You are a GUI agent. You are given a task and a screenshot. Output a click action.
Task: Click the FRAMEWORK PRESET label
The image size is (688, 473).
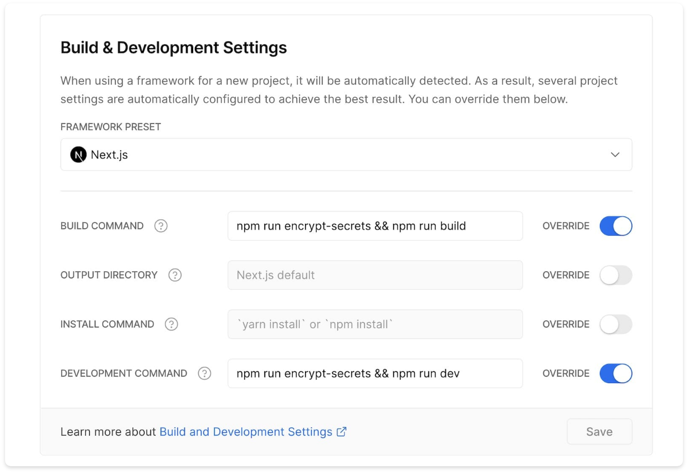click(111, 127)
